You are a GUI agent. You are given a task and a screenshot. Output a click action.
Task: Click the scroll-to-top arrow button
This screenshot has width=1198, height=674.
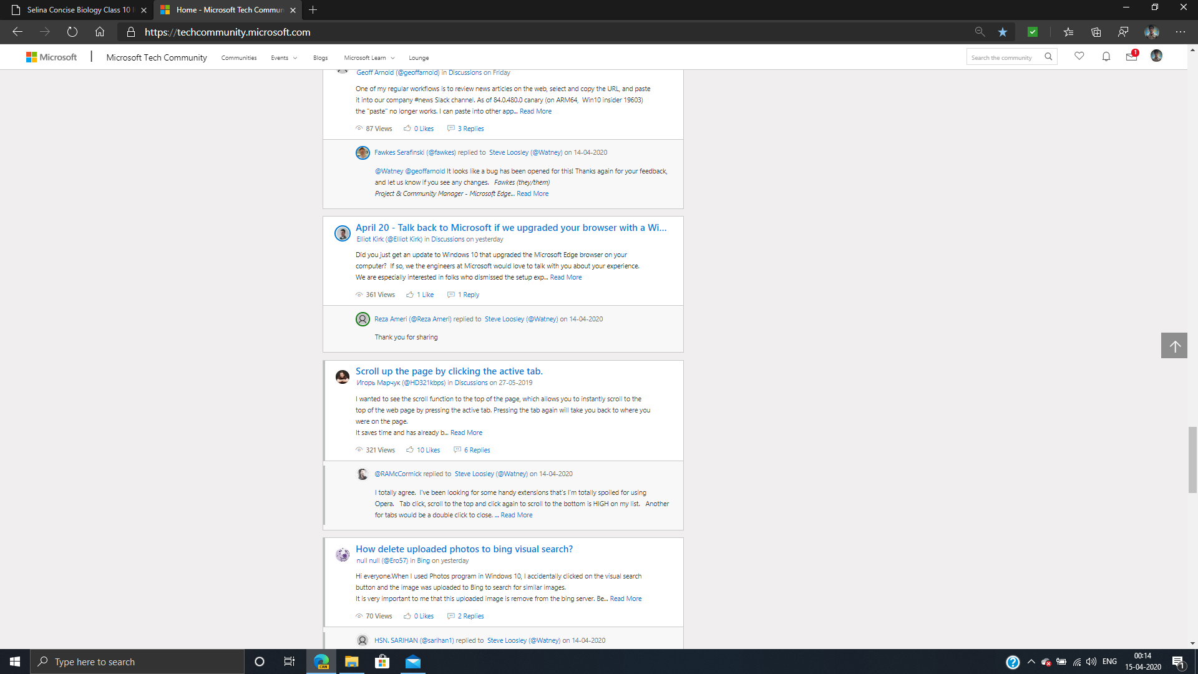pos(1174,345)
